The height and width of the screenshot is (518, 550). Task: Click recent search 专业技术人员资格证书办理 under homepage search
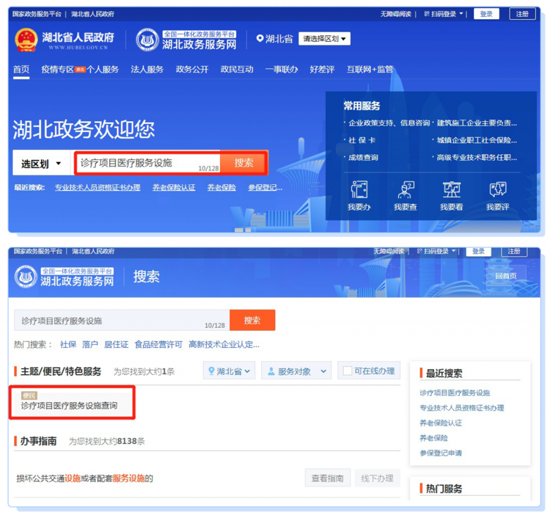click(97, 187)
